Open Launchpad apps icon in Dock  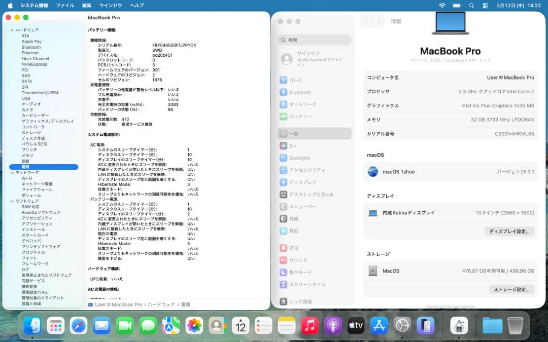pyautogui.click(x=56, y=326)
